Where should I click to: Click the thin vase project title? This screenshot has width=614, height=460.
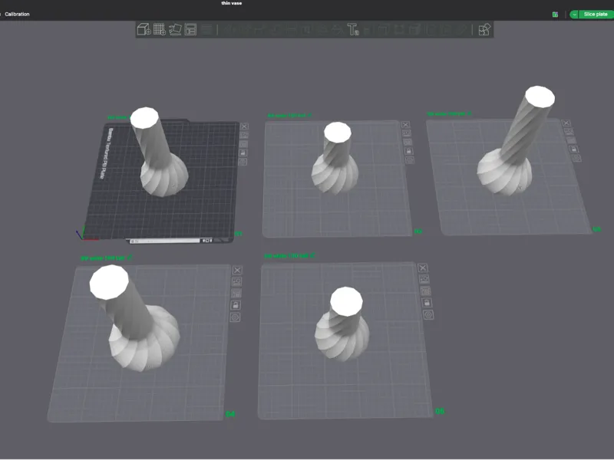coord(232,3)
